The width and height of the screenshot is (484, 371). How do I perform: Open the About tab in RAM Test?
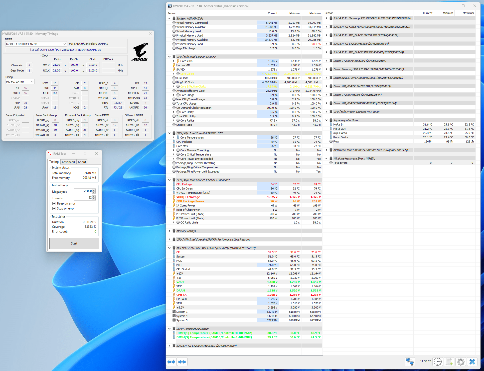point(82,162)
